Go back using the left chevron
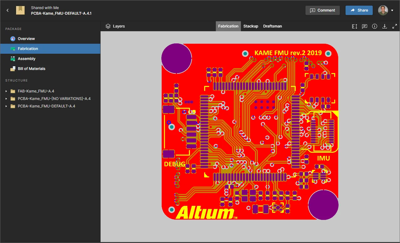 (x=8, y=10)
